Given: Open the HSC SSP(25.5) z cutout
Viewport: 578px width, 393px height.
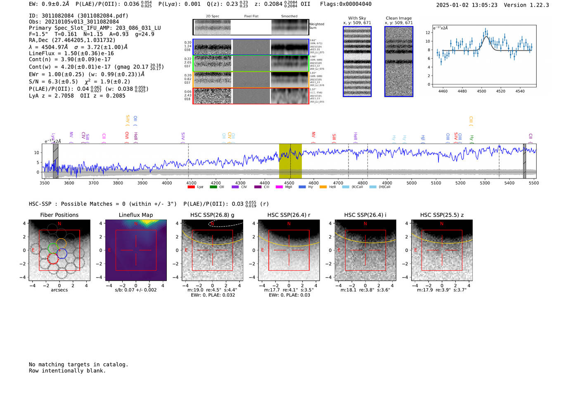Looking at the screenshot, I should pos(442,250).
